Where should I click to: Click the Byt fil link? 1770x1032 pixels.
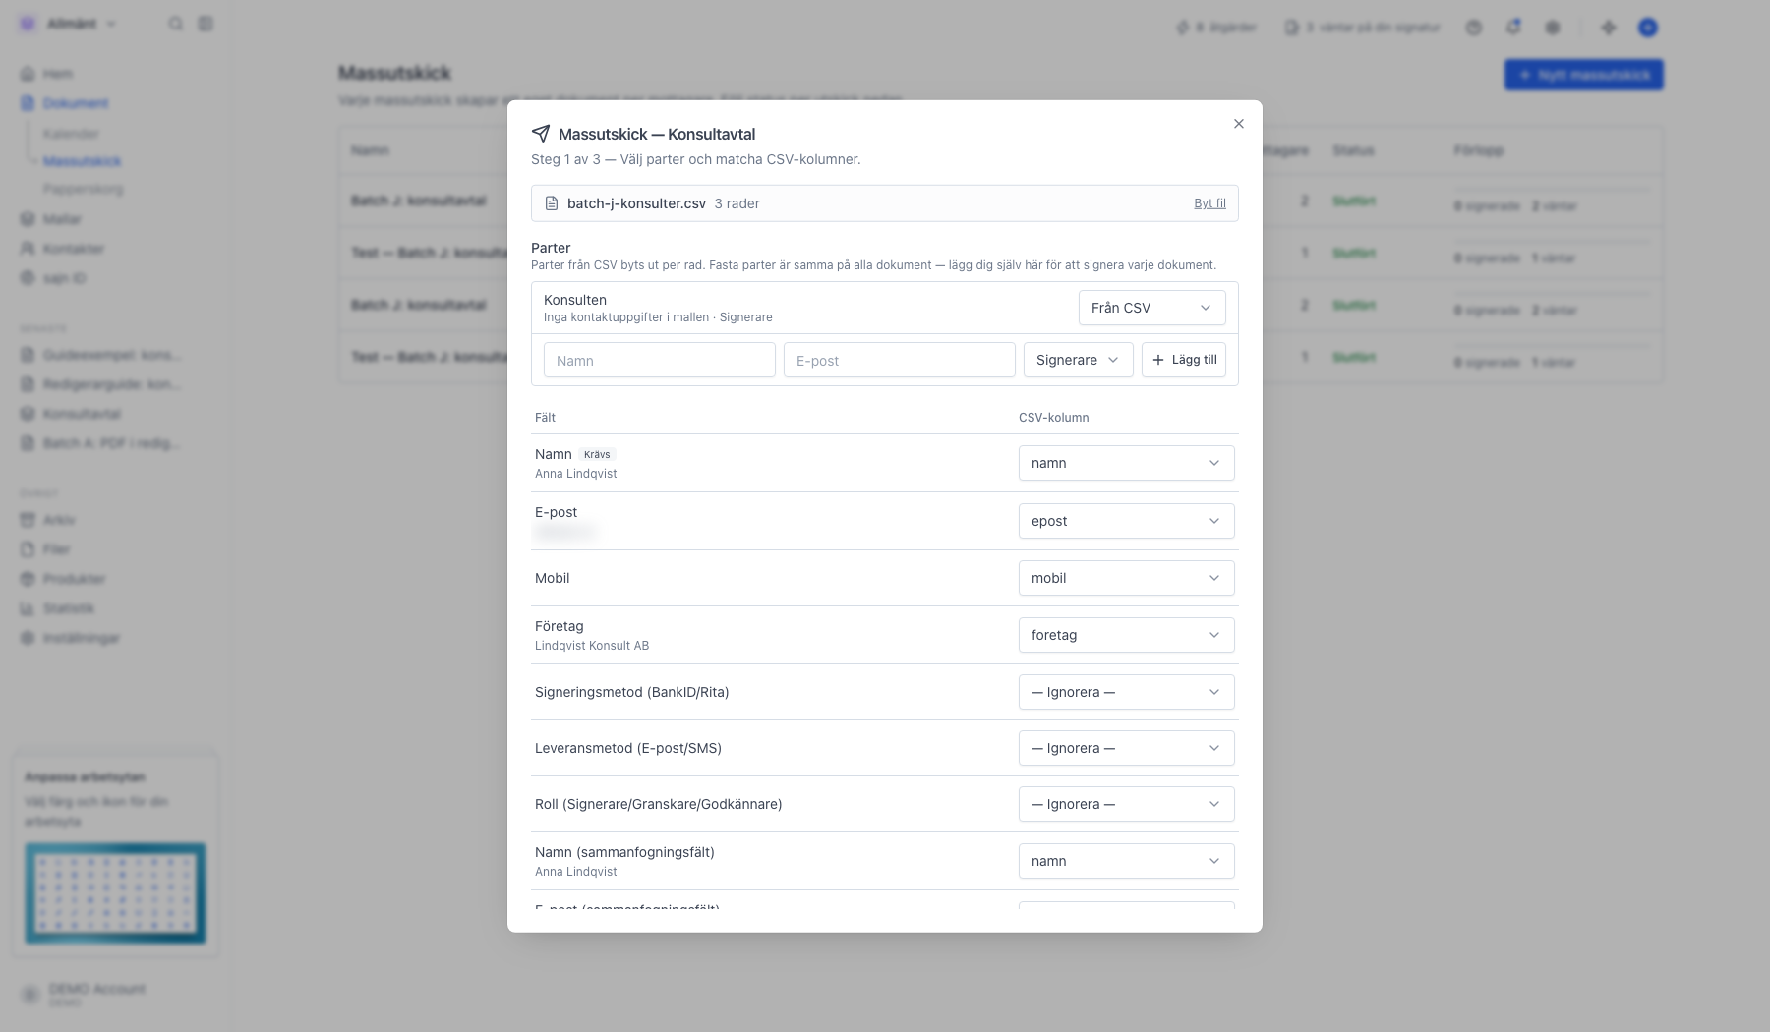click(1209, 203)
